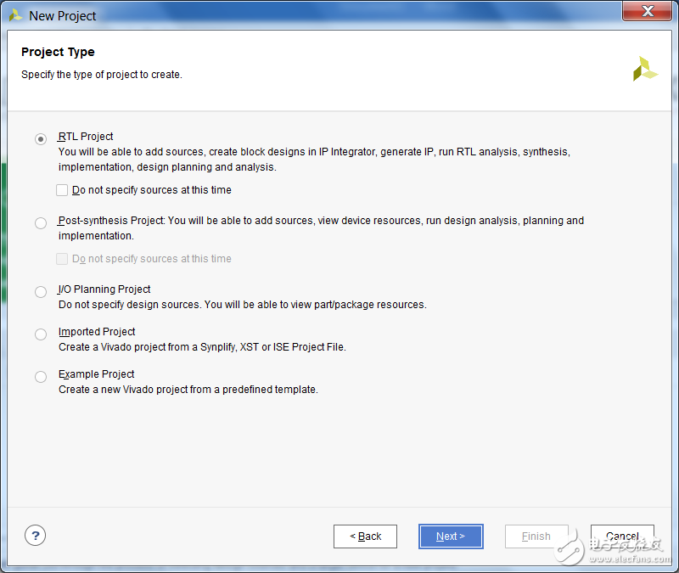The width and height of the screenshot is (679, 573).
Task: Click the disabled Finish button
Action: tap(536, 536)
